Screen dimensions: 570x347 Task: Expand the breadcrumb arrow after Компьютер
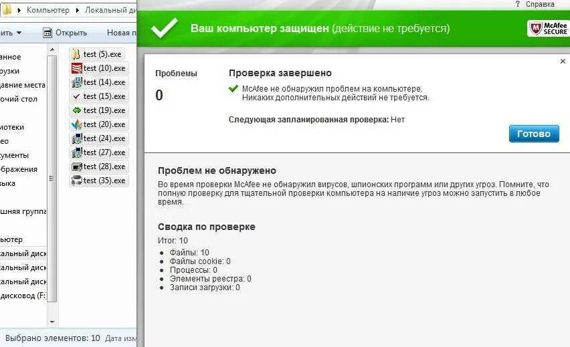77,10
